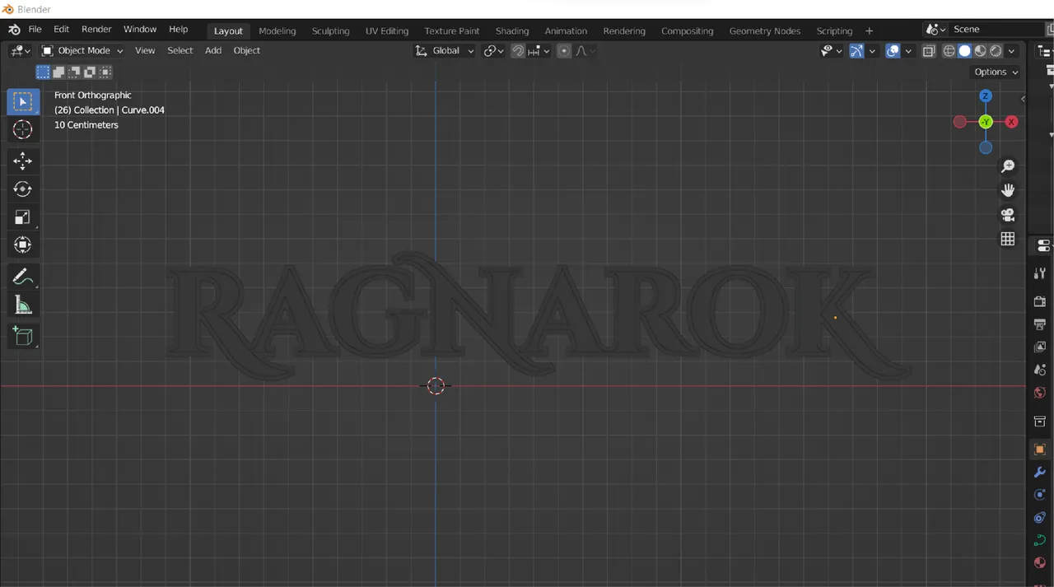This screenshot has height=587, width=1054.
Task: Set selection mode to new selection
Action: 43,72
